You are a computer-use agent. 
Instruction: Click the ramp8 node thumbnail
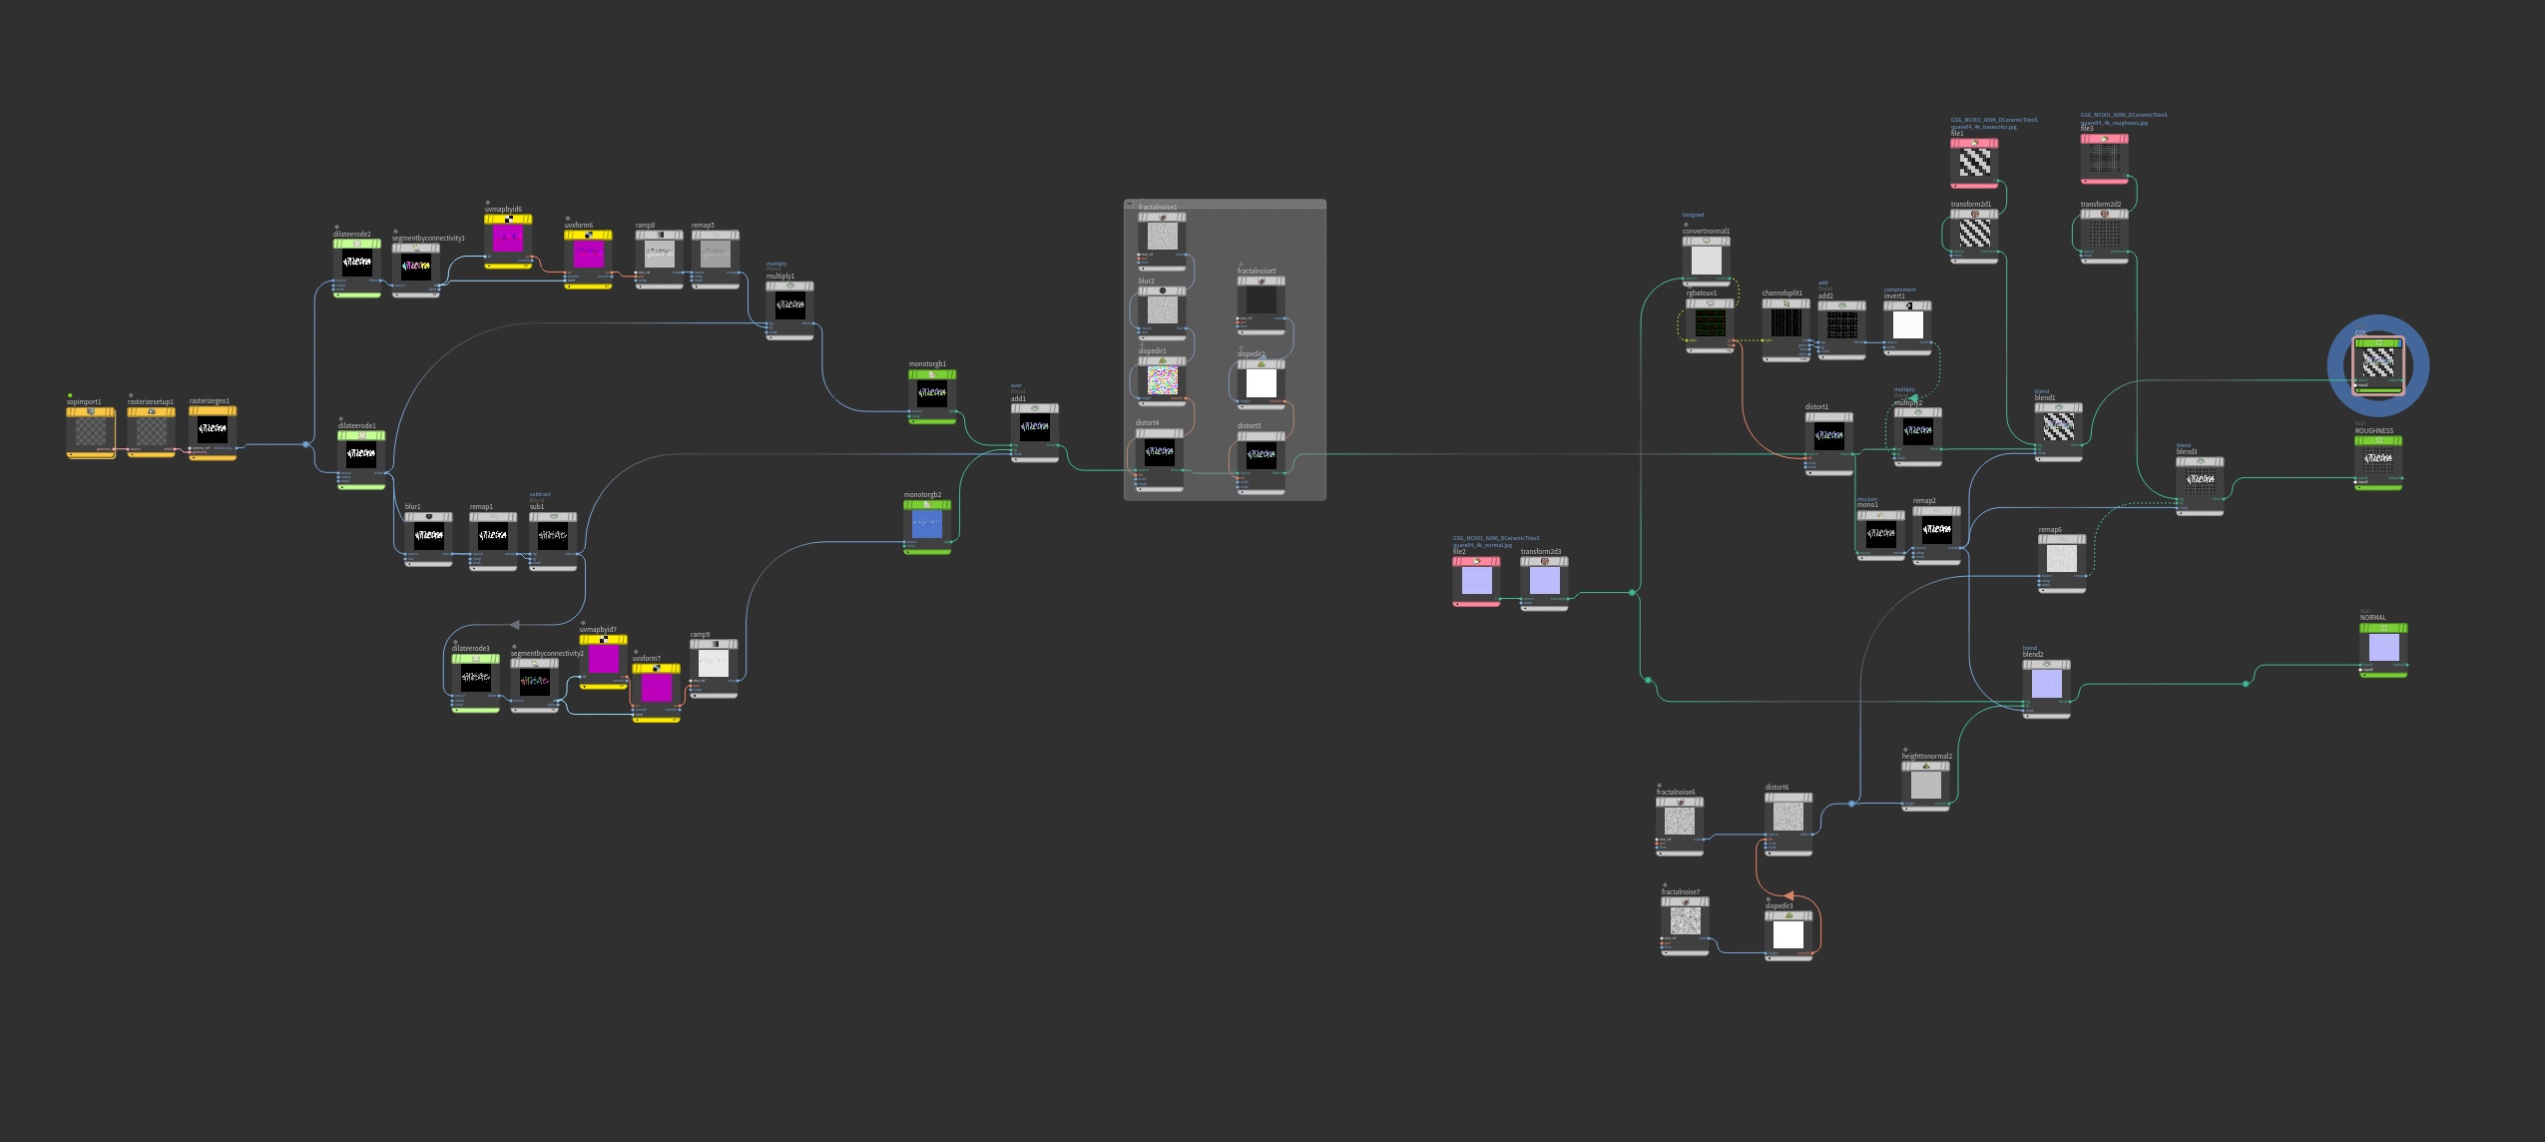pos(660,255)
